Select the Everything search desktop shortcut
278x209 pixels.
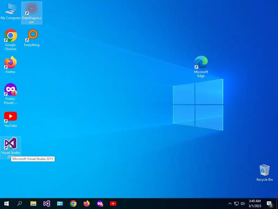[x=32, y=38]
